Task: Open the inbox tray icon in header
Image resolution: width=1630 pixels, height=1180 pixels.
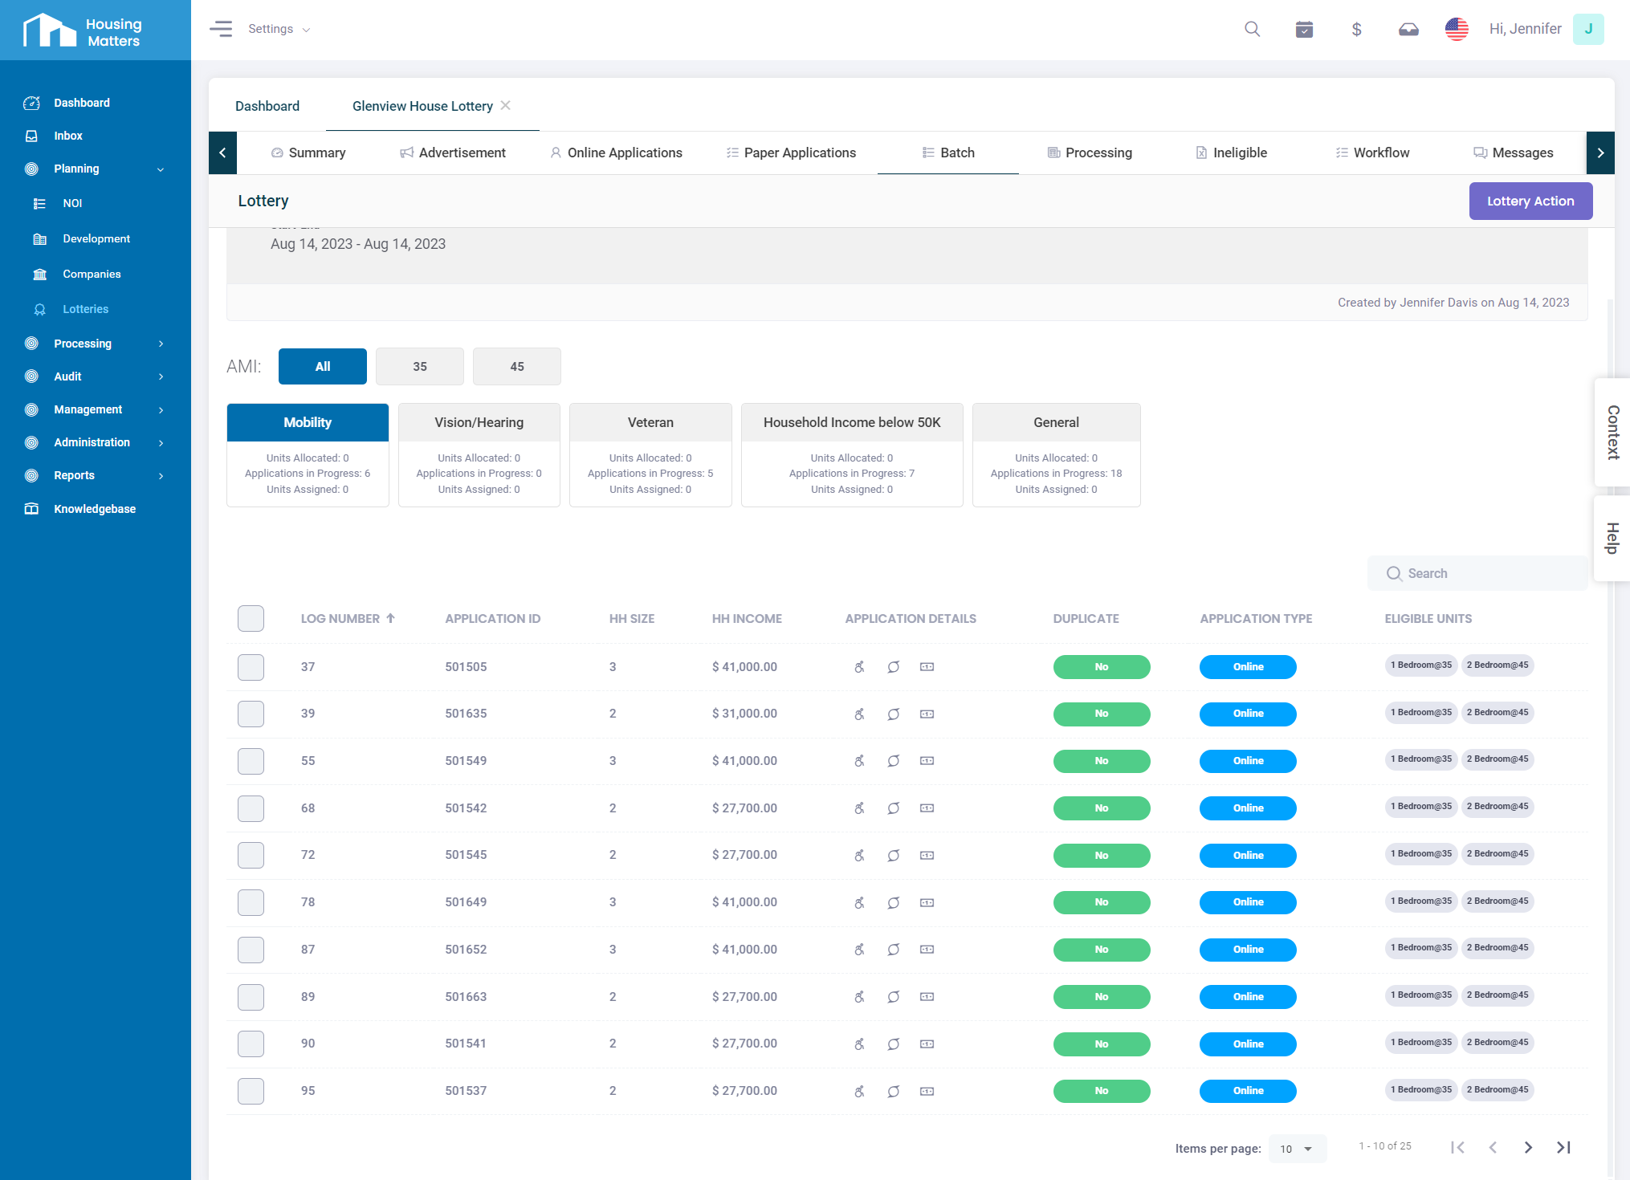Action: [1408, 30]
